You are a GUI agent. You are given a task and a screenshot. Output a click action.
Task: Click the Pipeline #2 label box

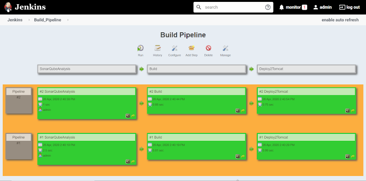tap(19, 101)
